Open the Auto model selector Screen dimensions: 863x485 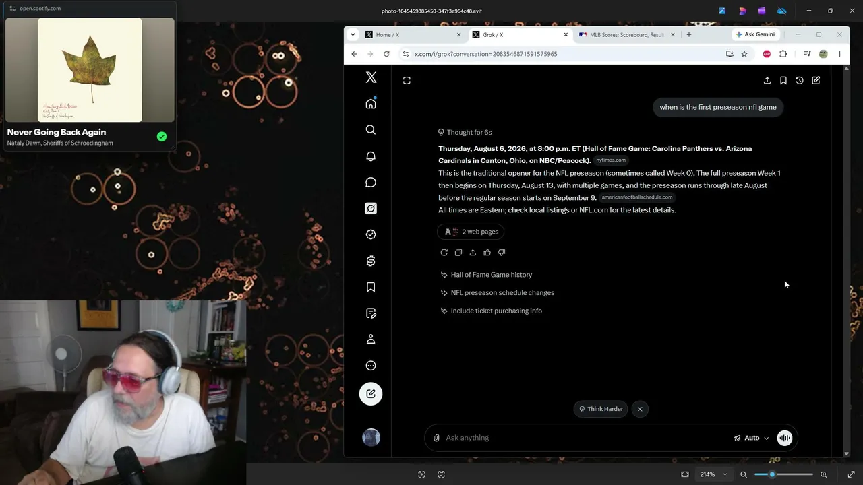(751, 438)
